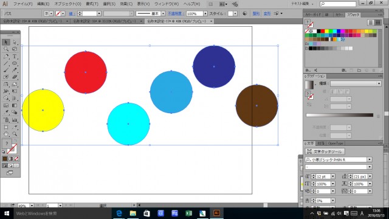Switch to the OpenType panel tab
Image resolution: width=389 pixels, height=219 pixels.
tap(335, 144)
